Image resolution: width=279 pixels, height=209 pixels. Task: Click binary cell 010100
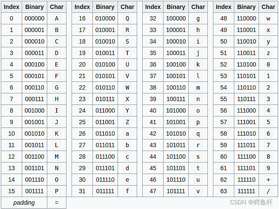click(x=105, y=64)
